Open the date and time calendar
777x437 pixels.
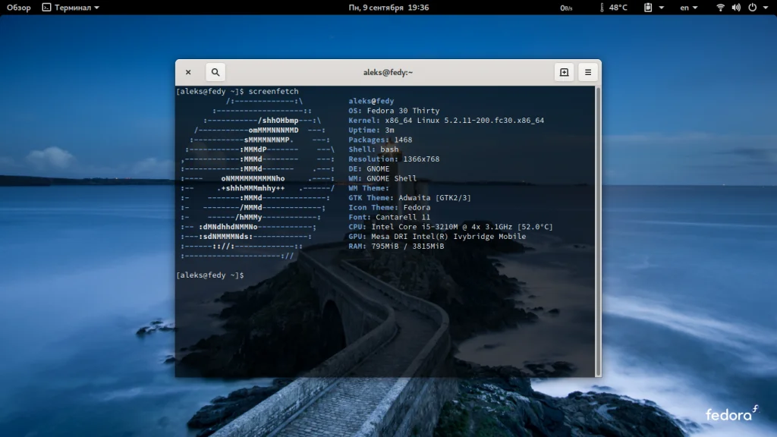(x=388, y=8)
